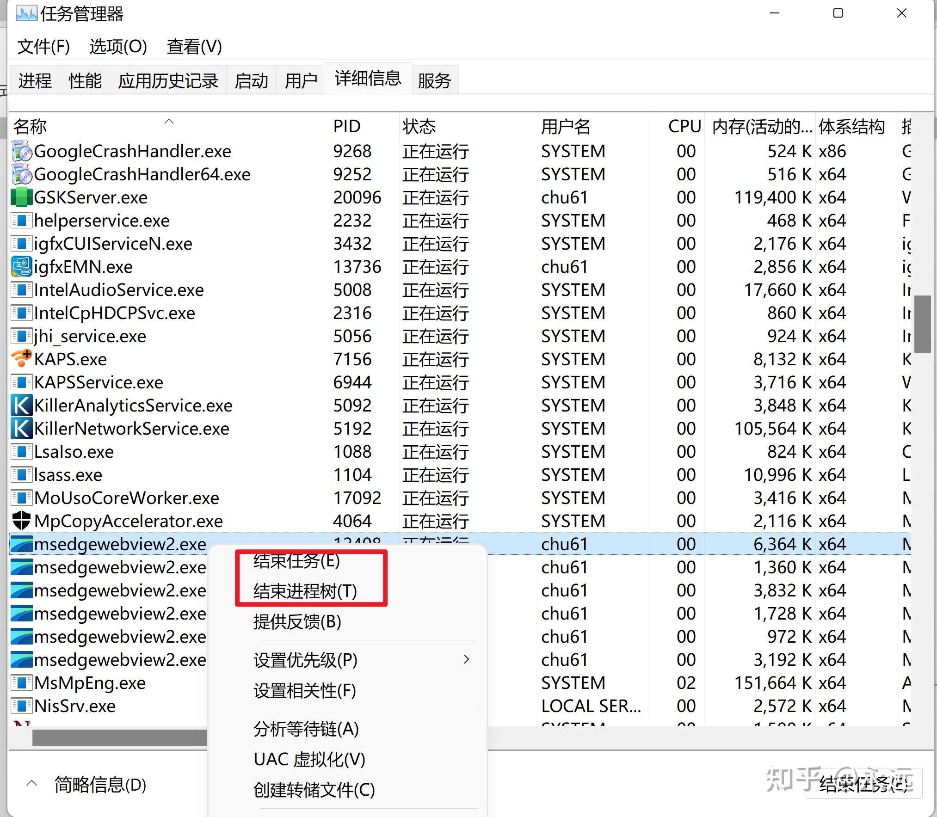Click the MsMpEng.exe process icon
The width and height of the screenshot is (937, 817).
click(x=21, y=683)
